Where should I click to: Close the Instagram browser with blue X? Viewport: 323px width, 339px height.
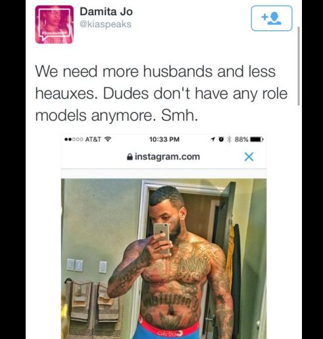pos(249,156)
